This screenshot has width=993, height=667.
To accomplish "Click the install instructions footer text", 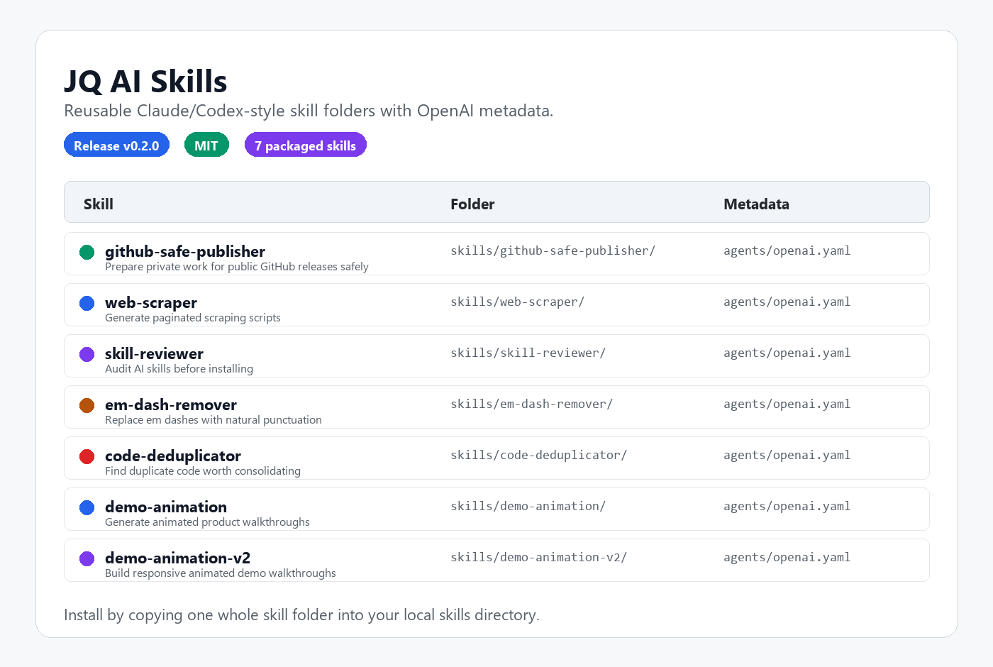I will click(301, 614).
